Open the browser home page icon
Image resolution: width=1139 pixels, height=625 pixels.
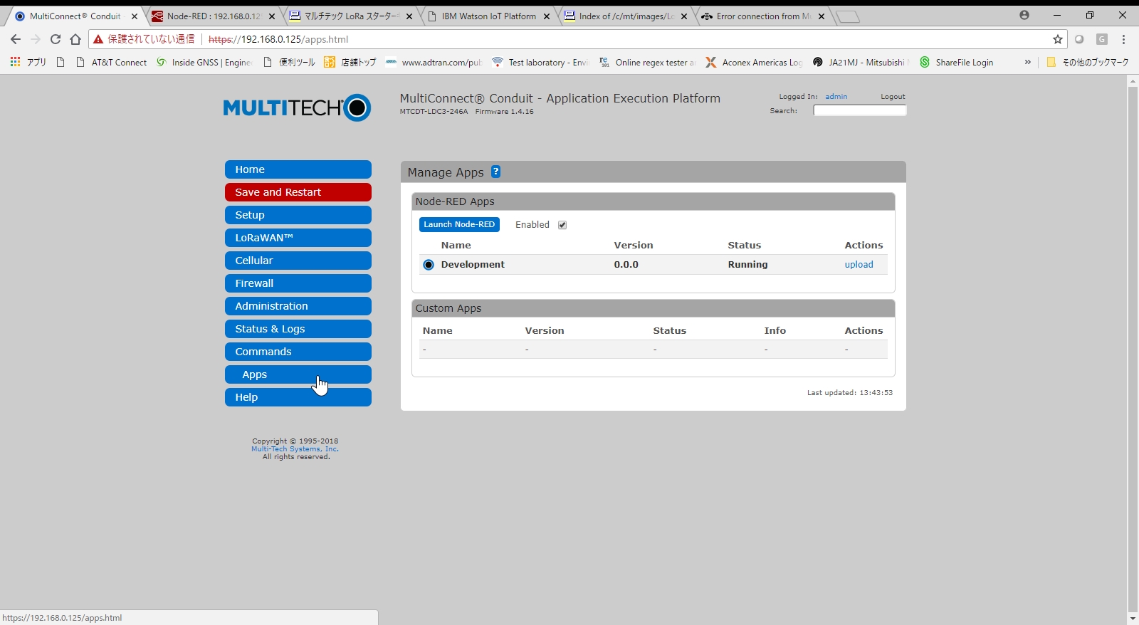pos(75,39)
